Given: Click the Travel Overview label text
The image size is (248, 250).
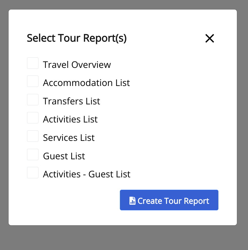Looking at the screenshot, I should pos(77,65).
